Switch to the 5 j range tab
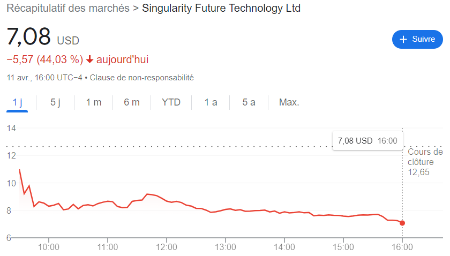 56,102
